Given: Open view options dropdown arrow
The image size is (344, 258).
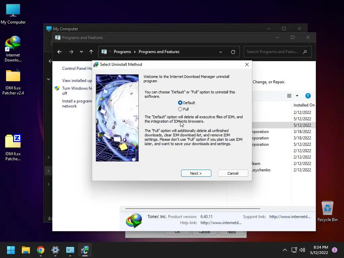Looking at the screenshot, I should tap(297, 96).
